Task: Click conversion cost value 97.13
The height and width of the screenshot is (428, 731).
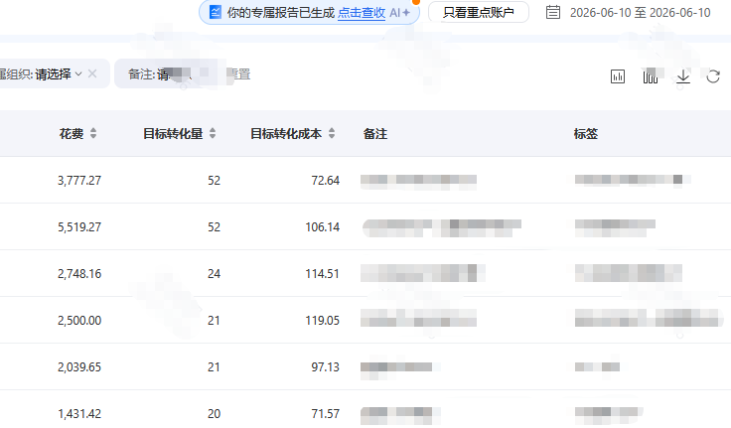Action: (326, 366)
